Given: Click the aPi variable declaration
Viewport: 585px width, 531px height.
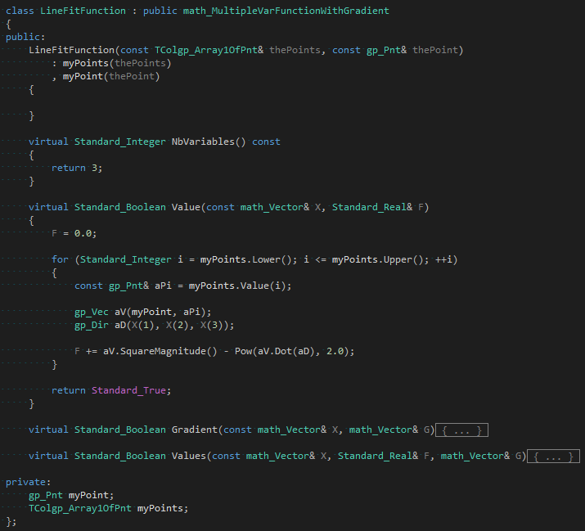Looking at the screenshot, I should [163, 286].
